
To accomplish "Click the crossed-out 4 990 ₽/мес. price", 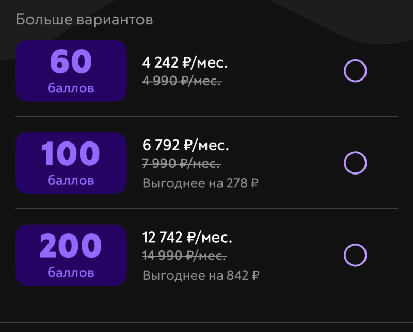I will pyautogui.click(x=182, y=81).
